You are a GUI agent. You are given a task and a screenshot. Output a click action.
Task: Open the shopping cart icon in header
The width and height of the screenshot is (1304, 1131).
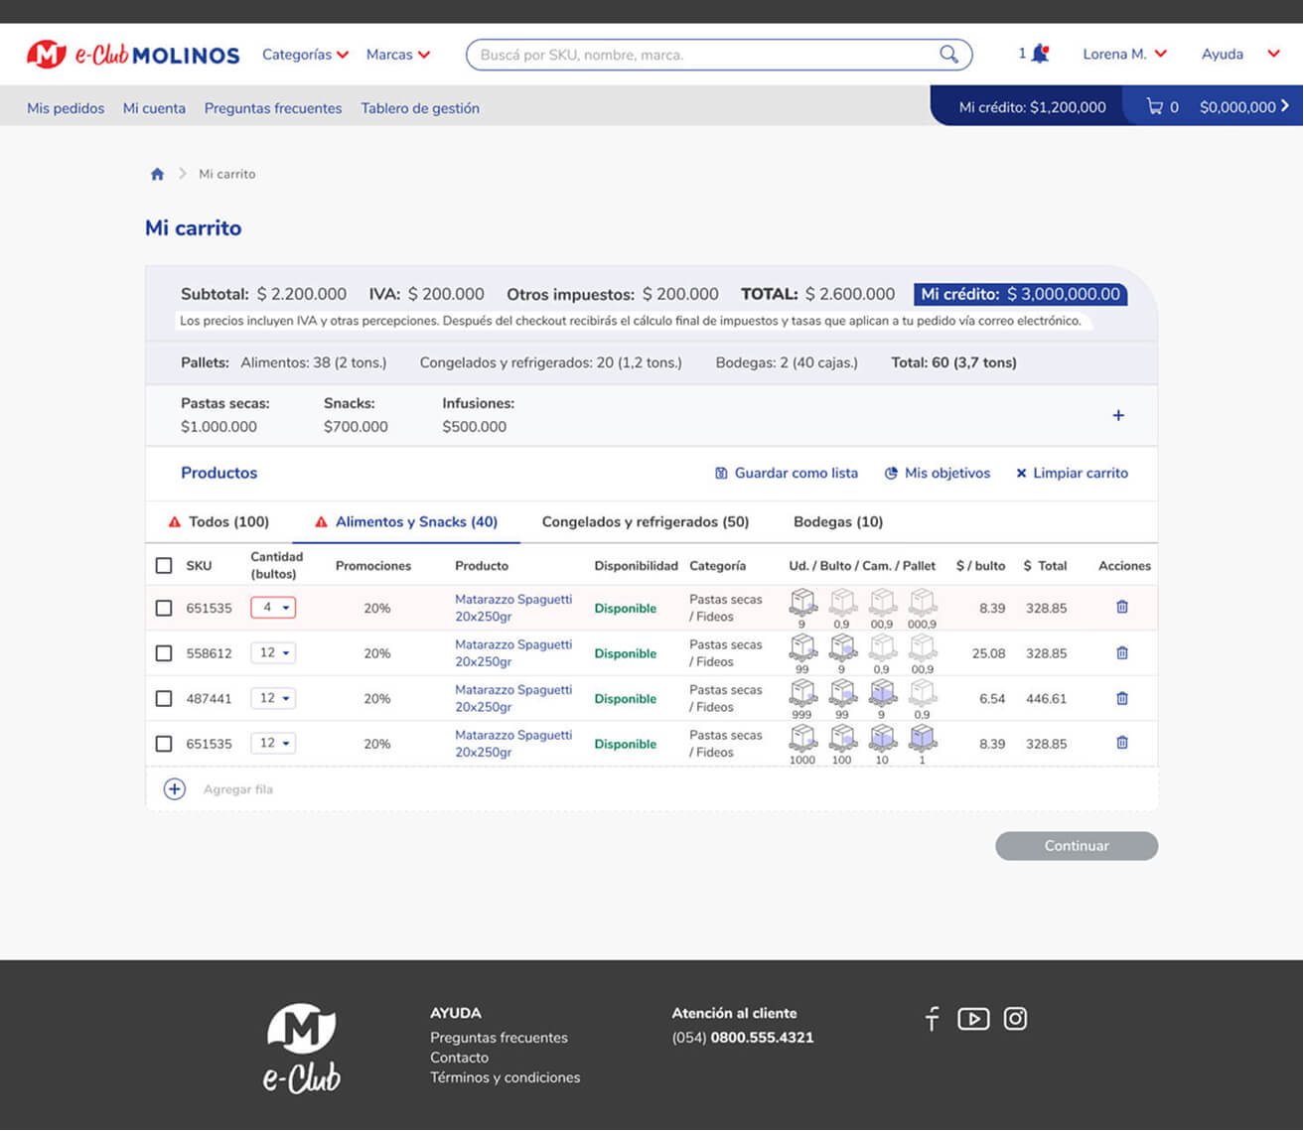click(x=1155, y=106)
